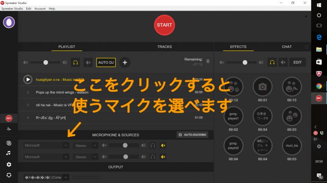This screenshot has height=183, width=327.
Task: Switch to the TRACKS tab
Action: coord(165,47)
